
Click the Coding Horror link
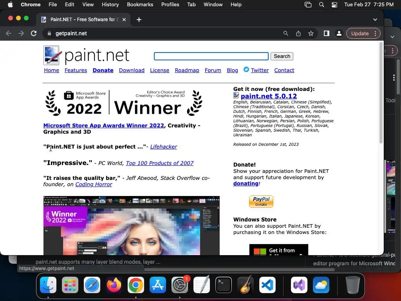(x=94, y=184)
